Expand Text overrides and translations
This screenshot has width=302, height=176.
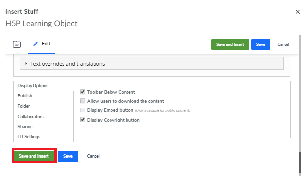tap(152, 64)
